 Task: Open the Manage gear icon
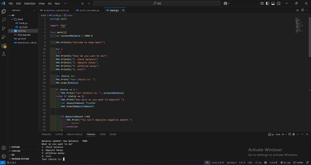point(3,156)
